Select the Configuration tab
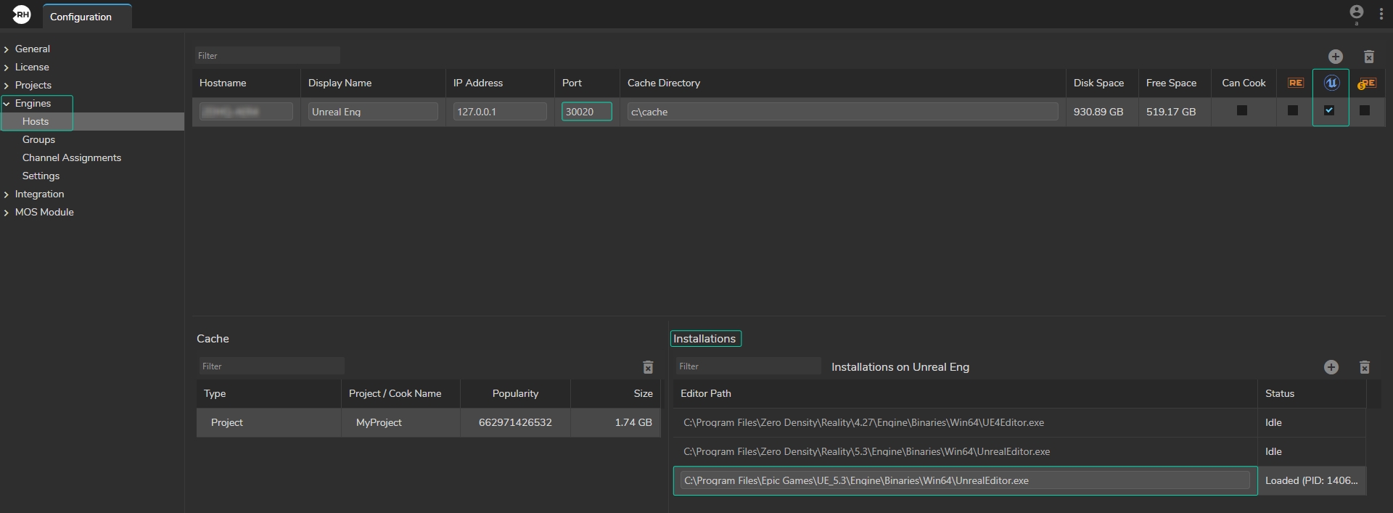 coord(81,17)
